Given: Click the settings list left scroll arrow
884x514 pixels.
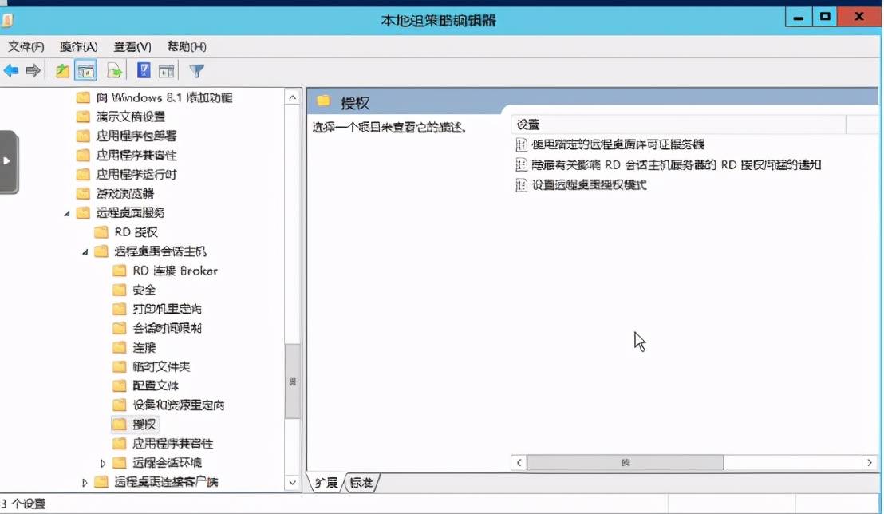Looking at the screenshot, I should point(519,463).
